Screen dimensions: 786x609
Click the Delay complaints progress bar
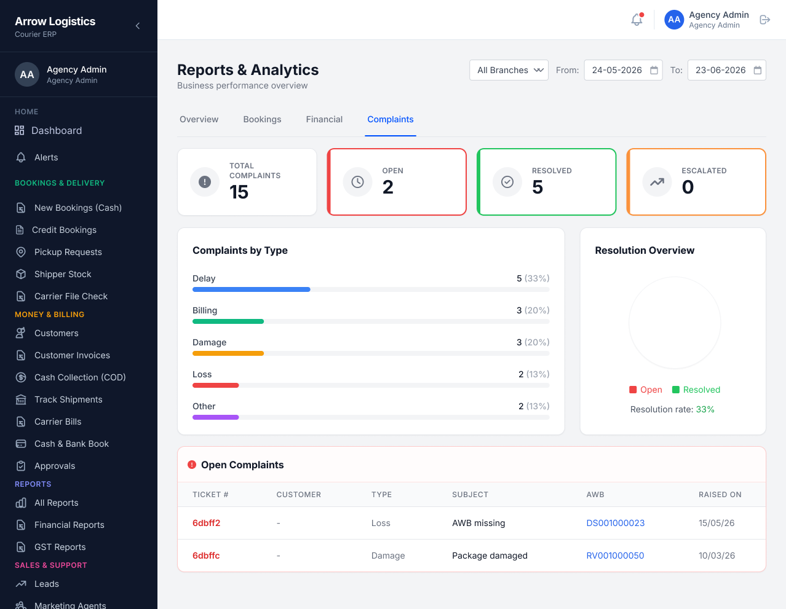click(371, 289)
